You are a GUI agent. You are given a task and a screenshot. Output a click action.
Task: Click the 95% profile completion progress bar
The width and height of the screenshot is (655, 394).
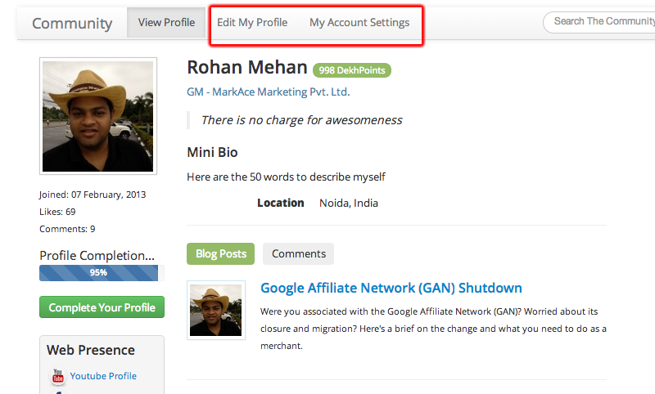click(102, 273)
